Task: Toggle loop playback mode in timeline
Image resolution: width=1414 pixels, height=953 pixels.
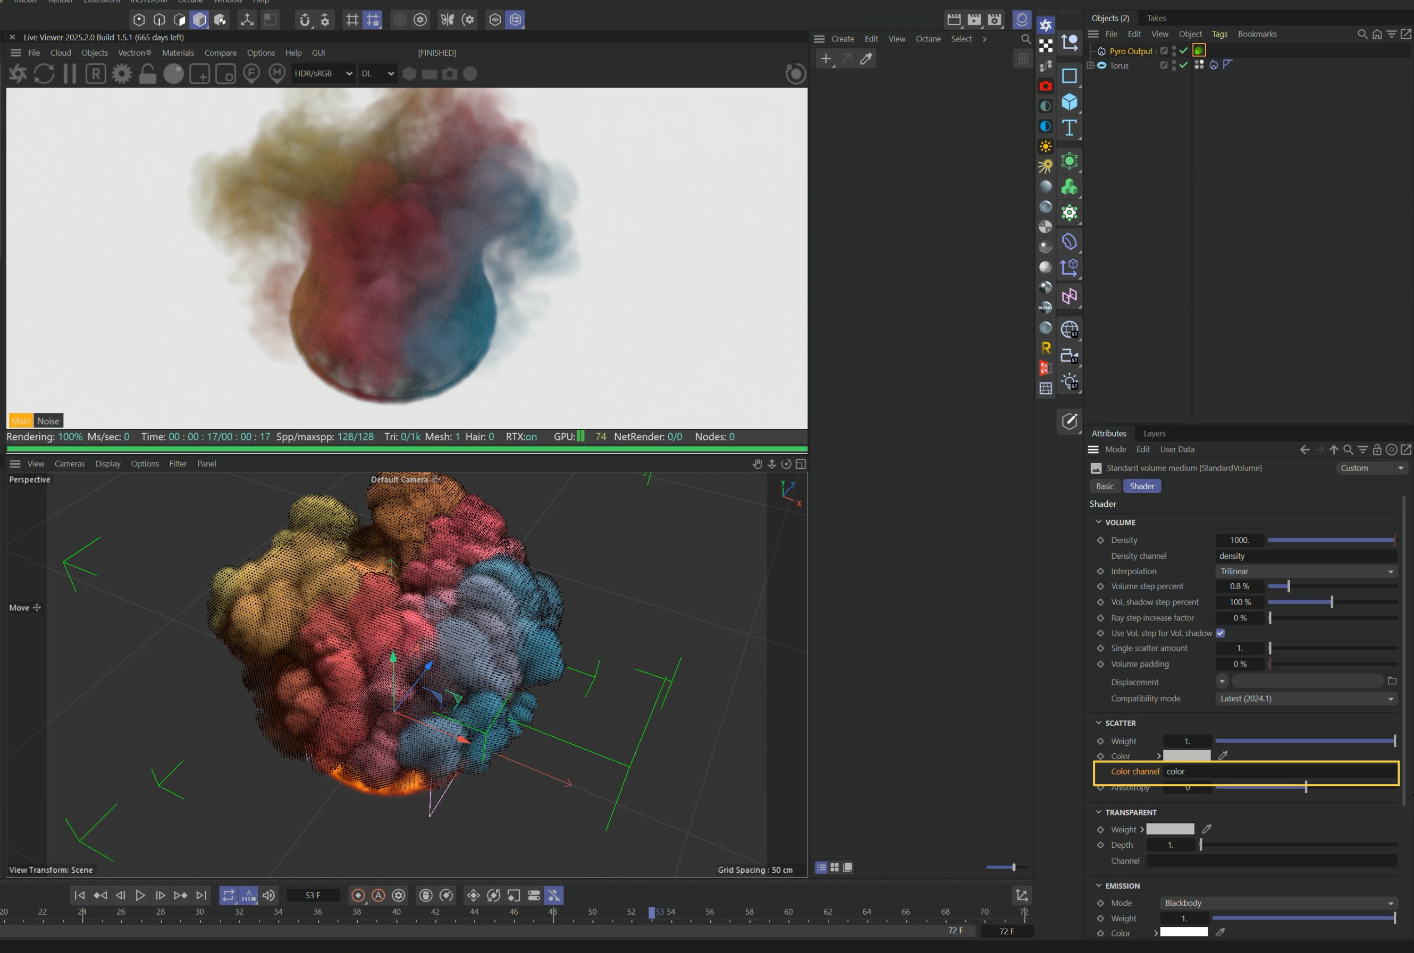Action: (x=228, y=895)
